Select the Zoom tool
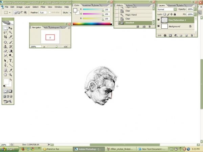This screenshot has width=203, height=152. [x=10, y=75]
